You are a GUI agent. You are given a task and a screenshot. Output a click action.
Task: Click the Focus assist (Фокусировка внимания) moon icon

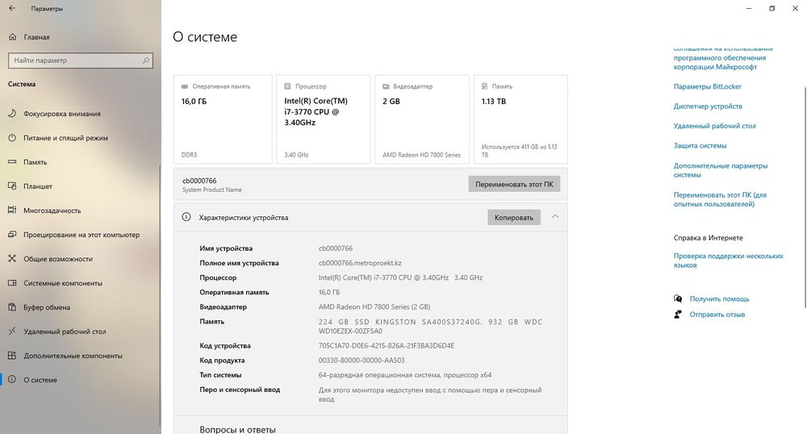coord(12,114)
